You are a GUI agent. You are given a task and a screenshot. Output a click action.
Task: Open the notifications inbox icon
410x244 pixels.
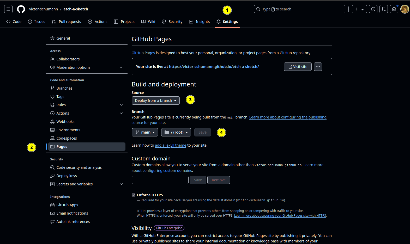click(x=394, y=9)
